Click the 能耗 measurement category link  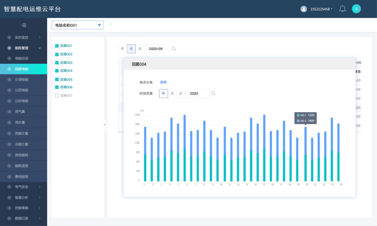tap(163, 82)
